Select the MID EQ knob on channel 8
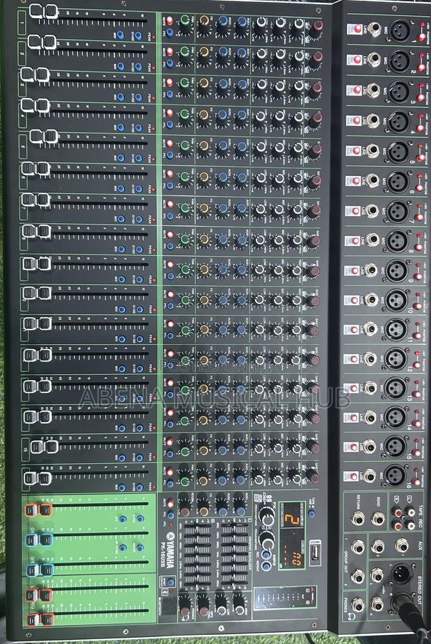 click(x=278, y=241)
